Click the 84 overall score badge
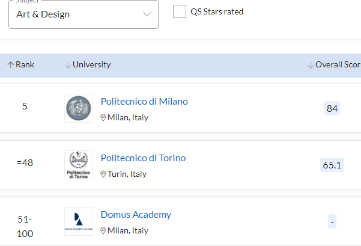 click(x=332, y=108)
